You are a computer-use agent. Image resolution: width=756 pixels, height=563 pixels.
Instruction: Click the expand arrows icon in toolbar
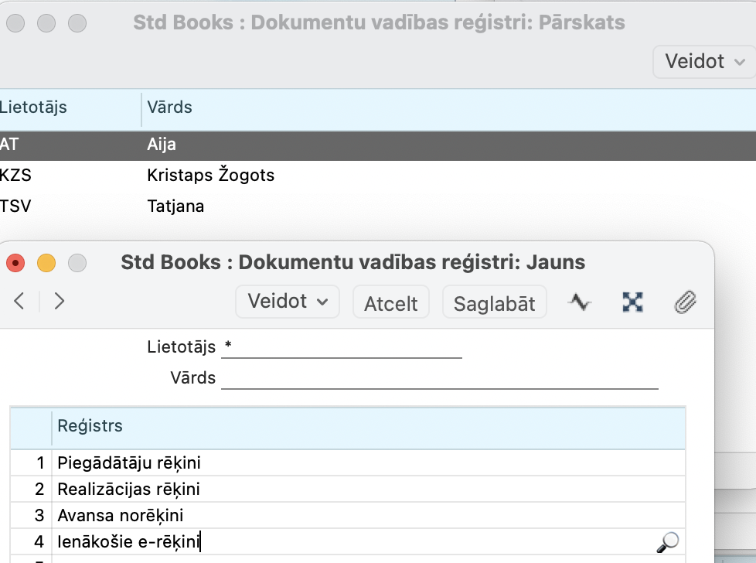633,302
